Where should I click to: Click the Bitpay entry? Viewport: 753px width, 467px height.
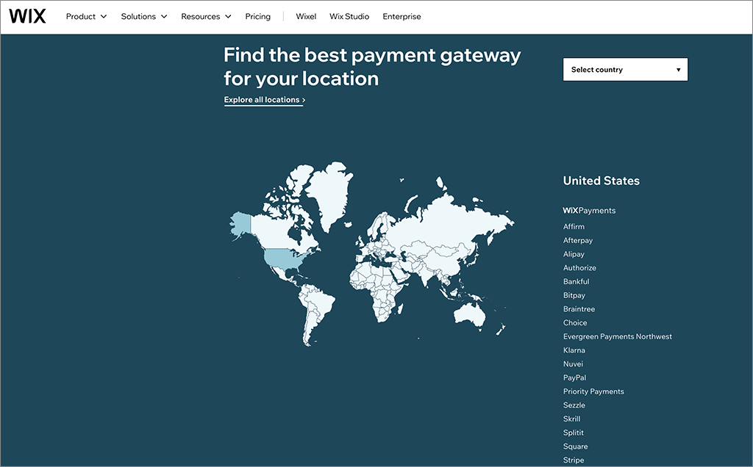(574, 295)
